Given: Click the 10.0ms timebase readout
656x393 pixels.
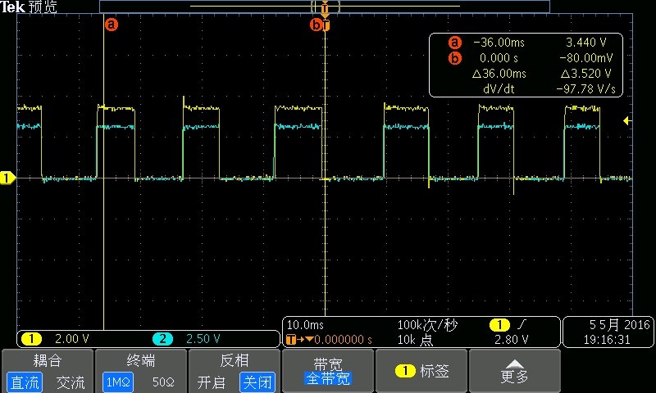Looking at the screenshot, I should coord(305,324).
